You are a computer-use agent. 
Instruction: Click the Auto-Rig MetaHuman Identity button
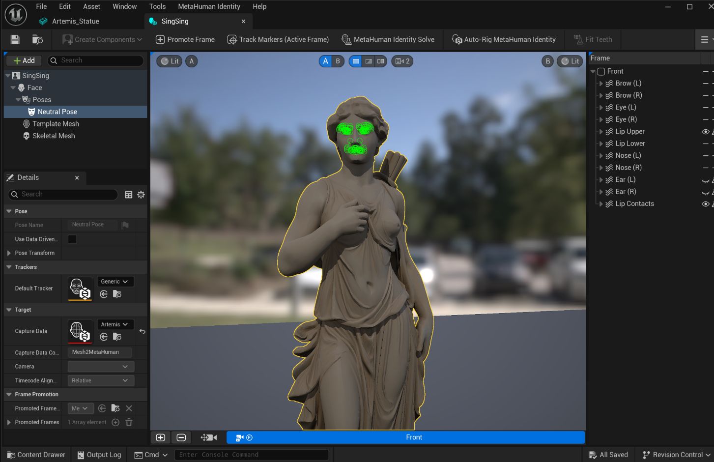(504, 39)
